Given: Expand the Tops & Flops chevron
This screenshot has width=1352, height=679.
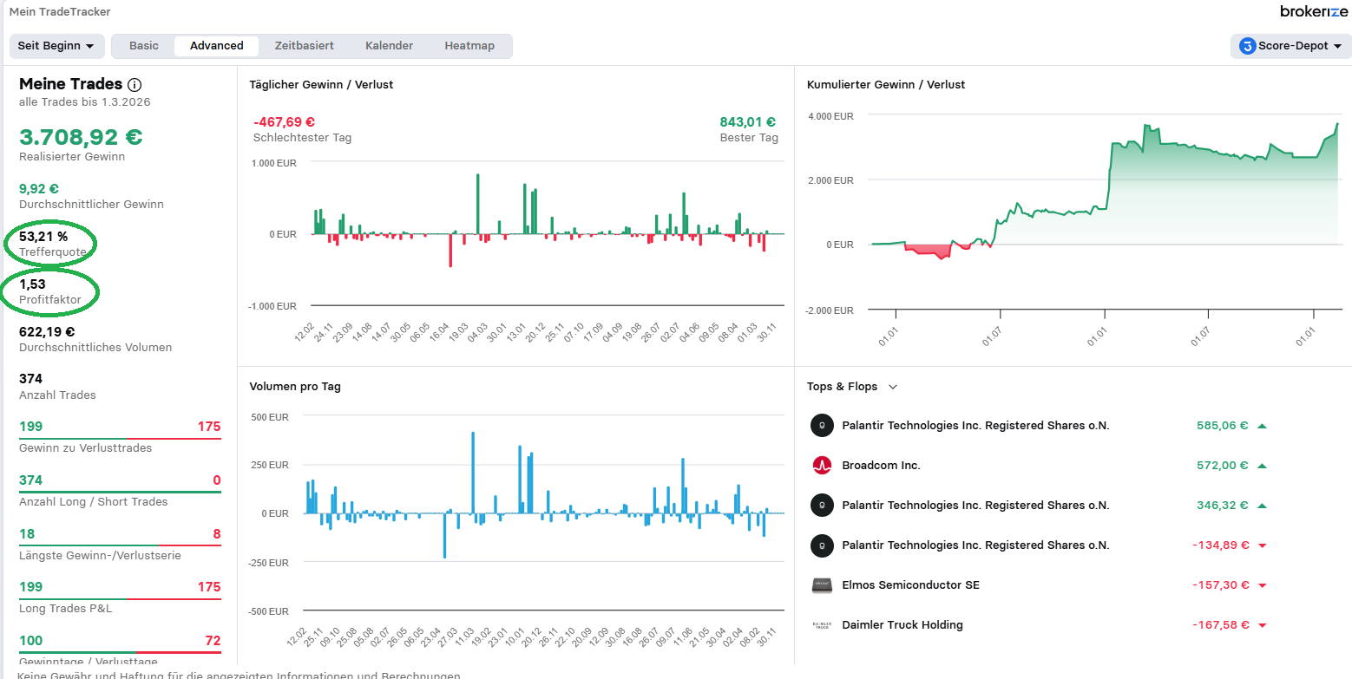Looking at the screenshot, I should [893, 387].
